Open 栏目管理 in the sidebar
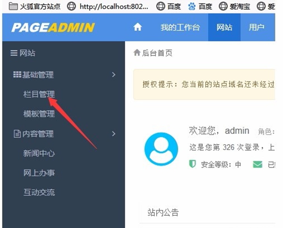 (x=39, y=94)
